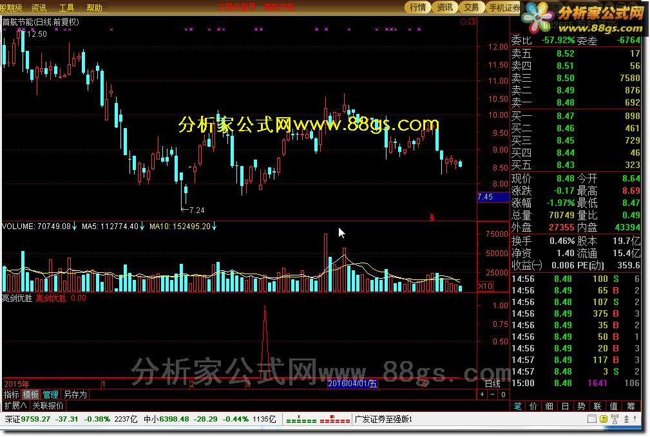Click the 管理 button
The image size is (650, 437).
(51, 395)
